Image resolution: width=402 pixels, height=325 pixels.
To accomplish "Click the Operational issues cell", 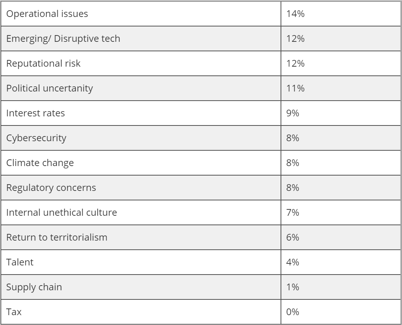I will [x=47, y=14].
